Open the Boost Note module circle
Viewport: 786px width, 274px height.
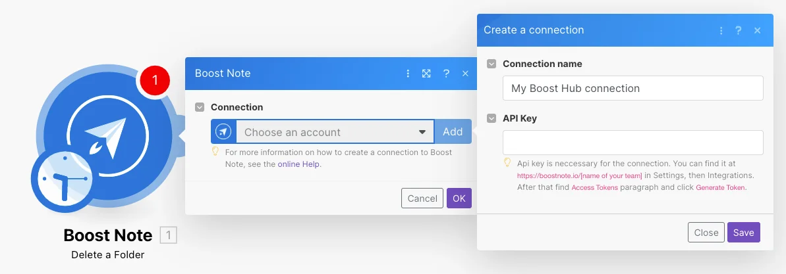tap(107, 136)
